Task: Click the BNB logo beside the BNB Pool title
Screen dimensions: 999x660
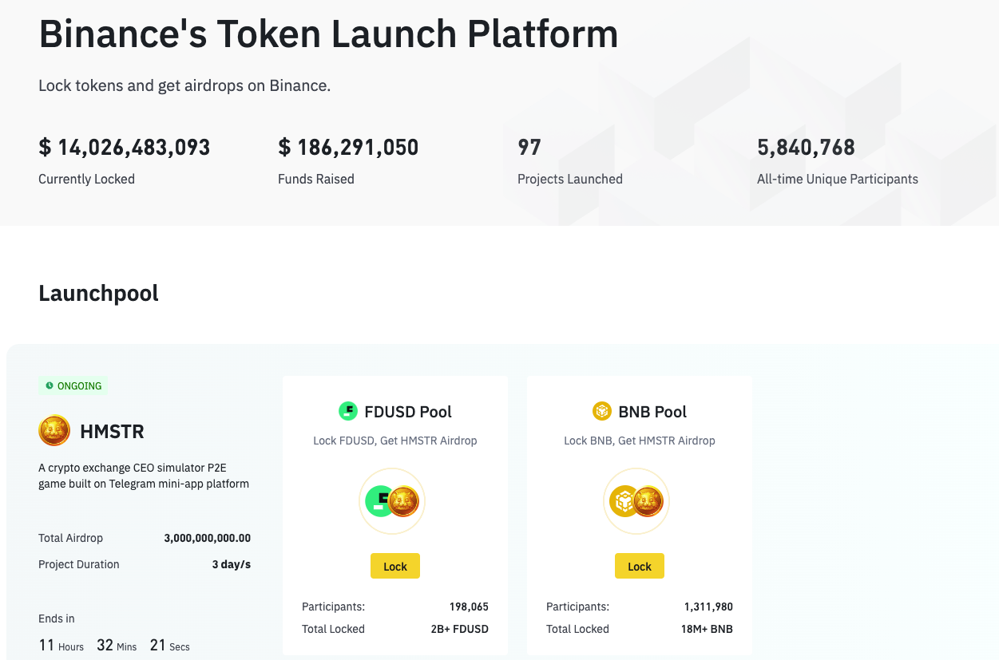Action: coord(602,412)
